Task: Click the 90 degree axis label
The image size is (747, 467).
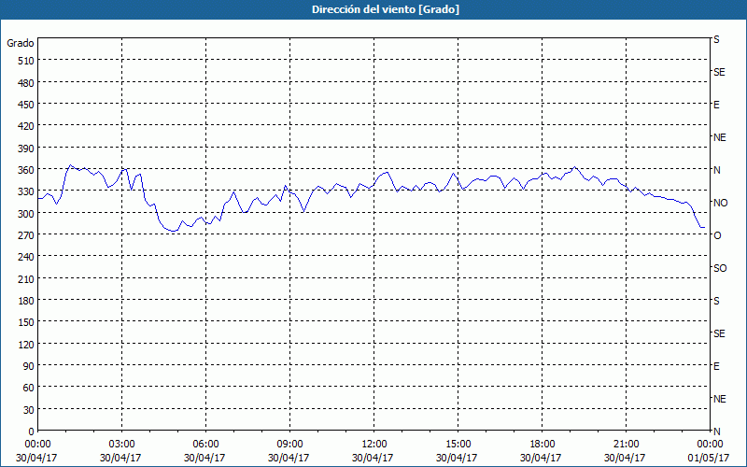Action: click(x=29, y=366)
